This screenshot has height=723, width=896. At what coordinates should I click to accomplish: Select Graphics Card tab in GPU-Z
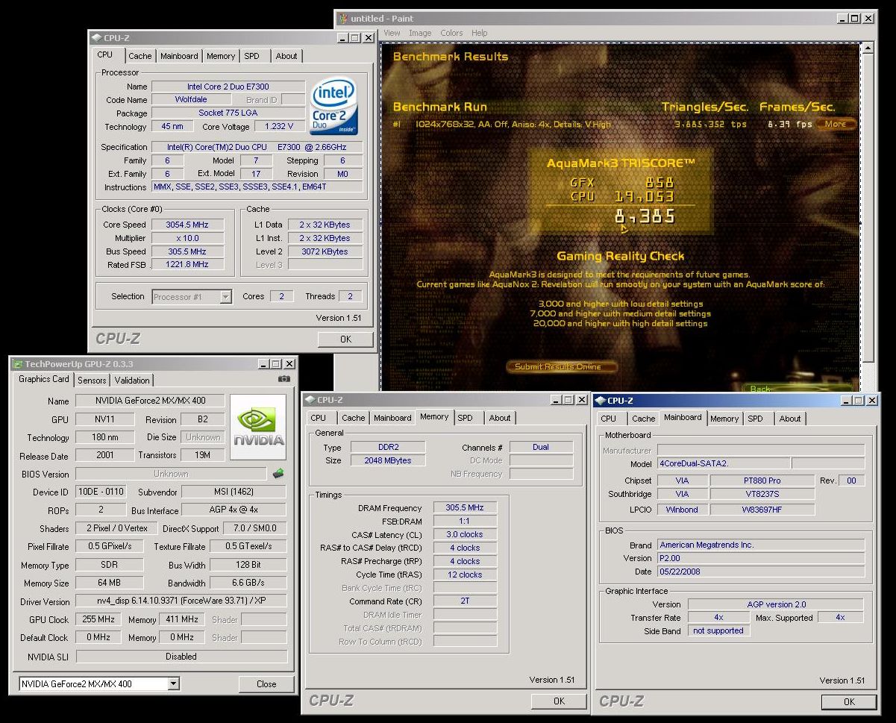pyautogui.click(x=44, y=379)
